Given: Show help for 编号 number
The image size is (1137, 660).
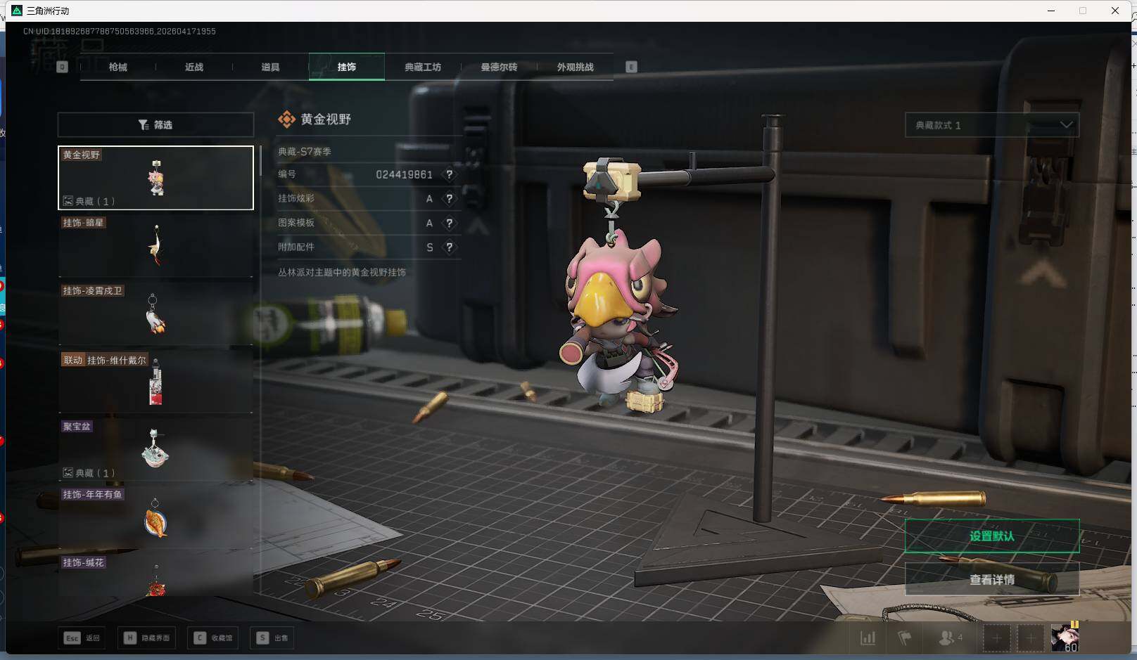Looking at the screenshot, I should point(449,174).
